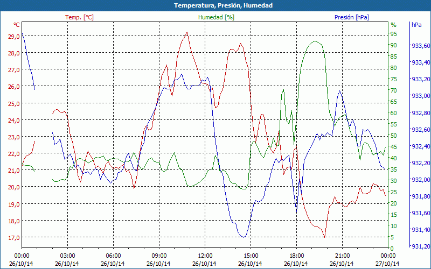The image size is (431, 269).
Task: Click the "932,60" pressure axis value
Action: [x=421, y=129]
